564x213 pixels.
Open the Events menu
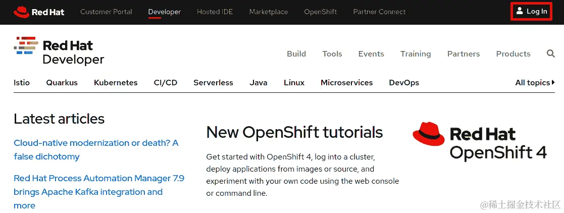(371, 54)
